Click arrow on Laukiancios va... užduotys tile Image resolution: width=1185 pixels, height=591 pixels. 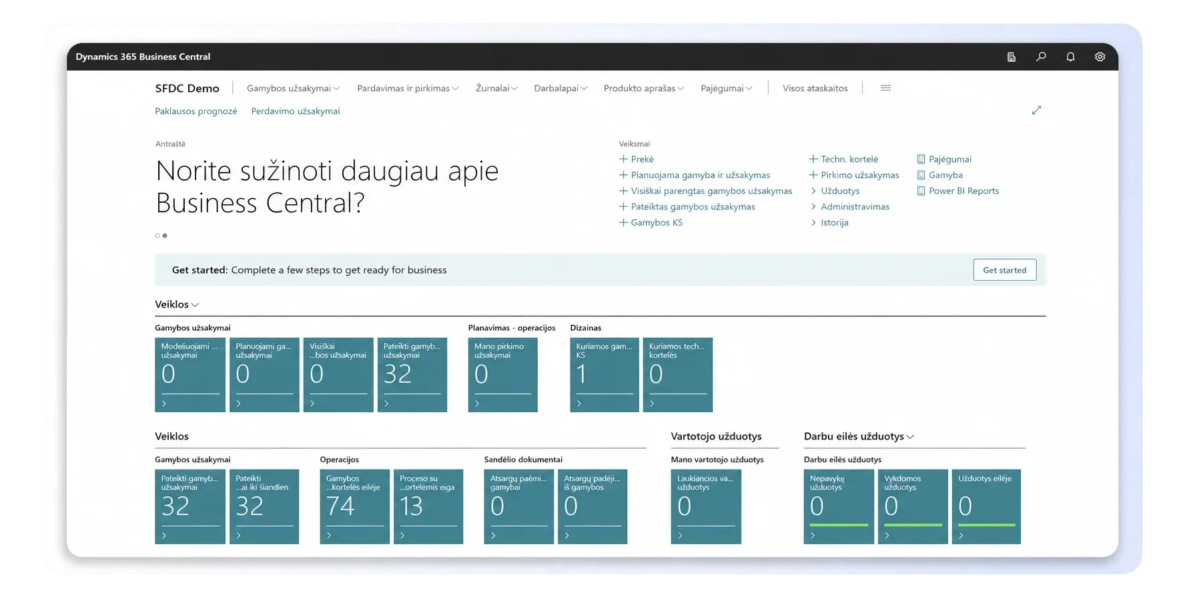click(x=680, y=536)
